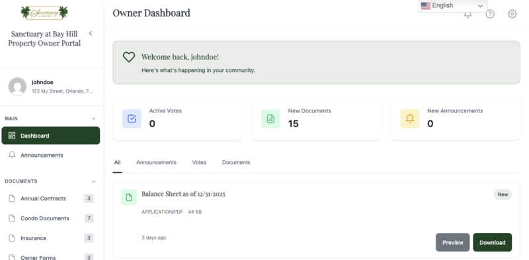Click Sanctuary at Bay Hill portal title
The width and height of the screenshot is (529, 260).
[x=44, y=38]
